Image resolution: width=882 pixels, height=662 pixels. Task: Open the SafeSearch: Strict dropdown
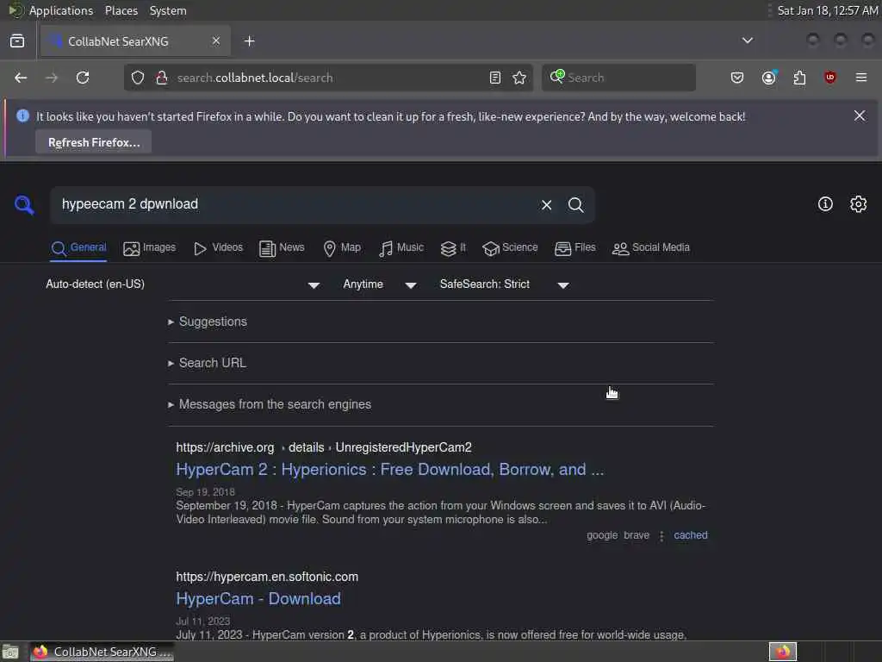[505, 284]
